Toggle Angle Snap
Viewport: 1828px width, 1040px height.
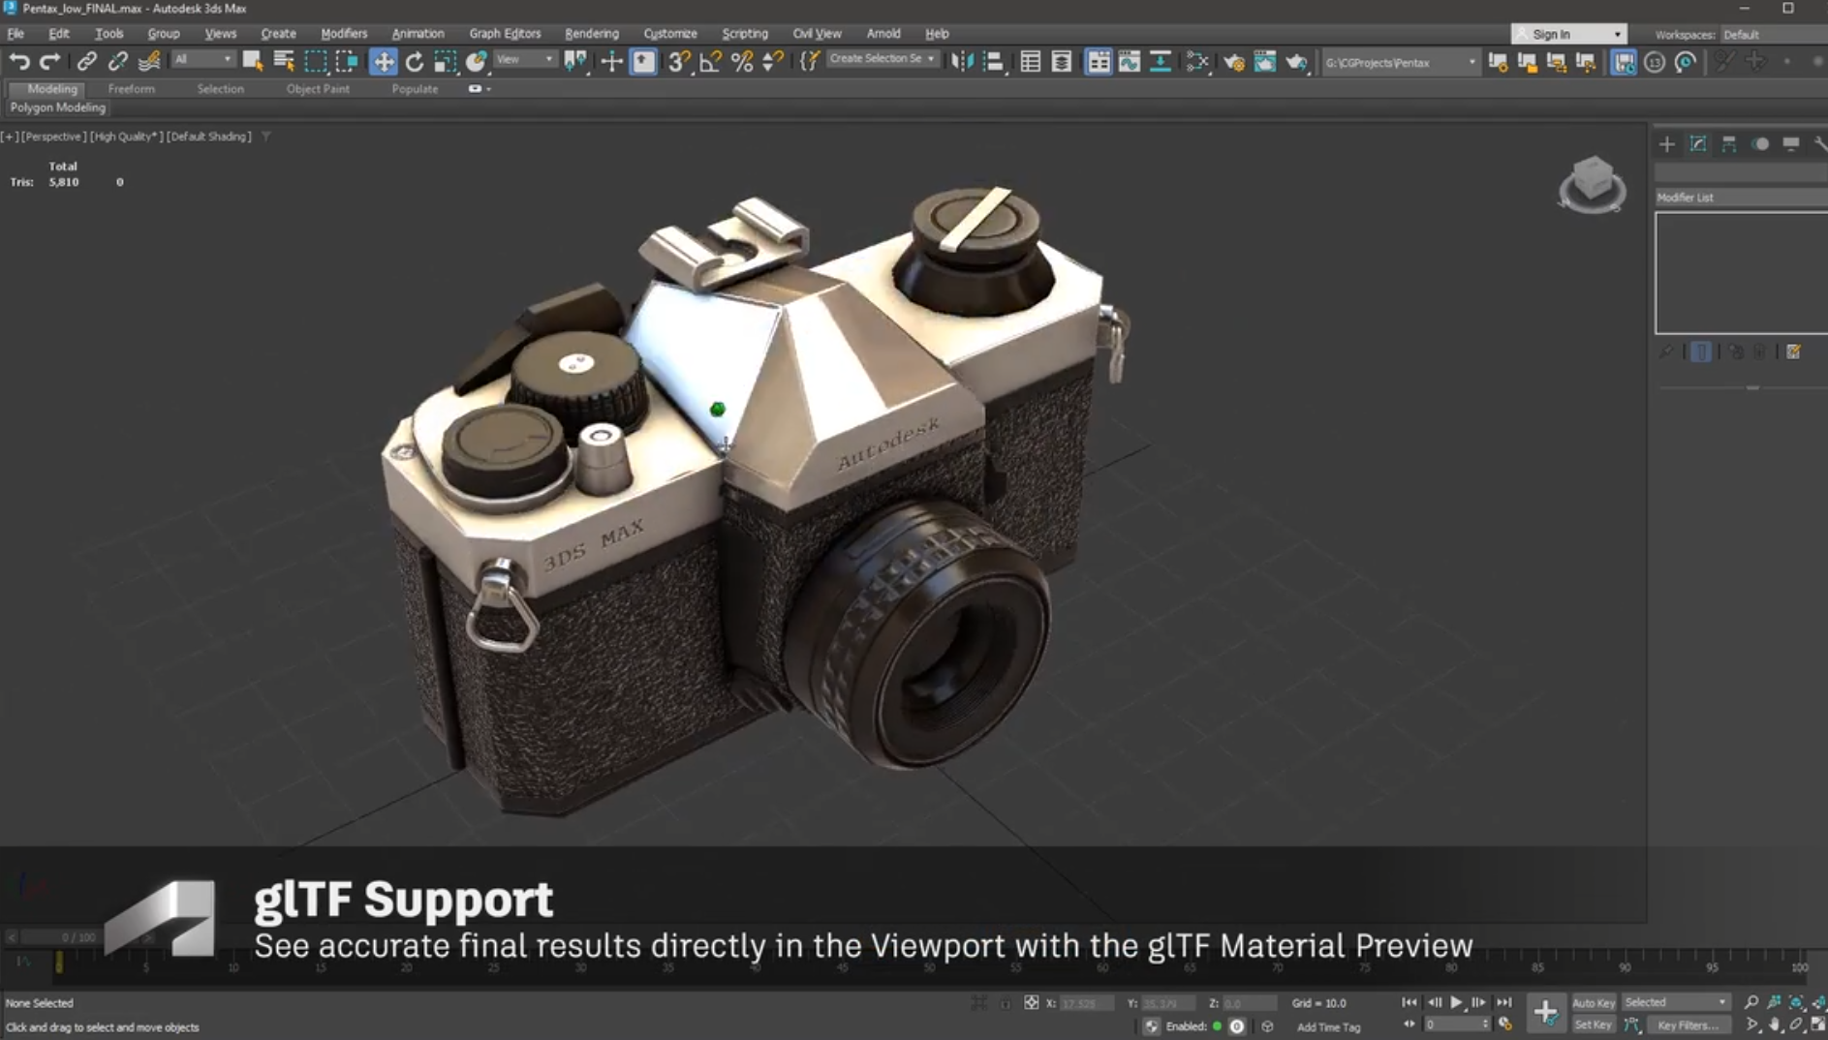(710, 62)
